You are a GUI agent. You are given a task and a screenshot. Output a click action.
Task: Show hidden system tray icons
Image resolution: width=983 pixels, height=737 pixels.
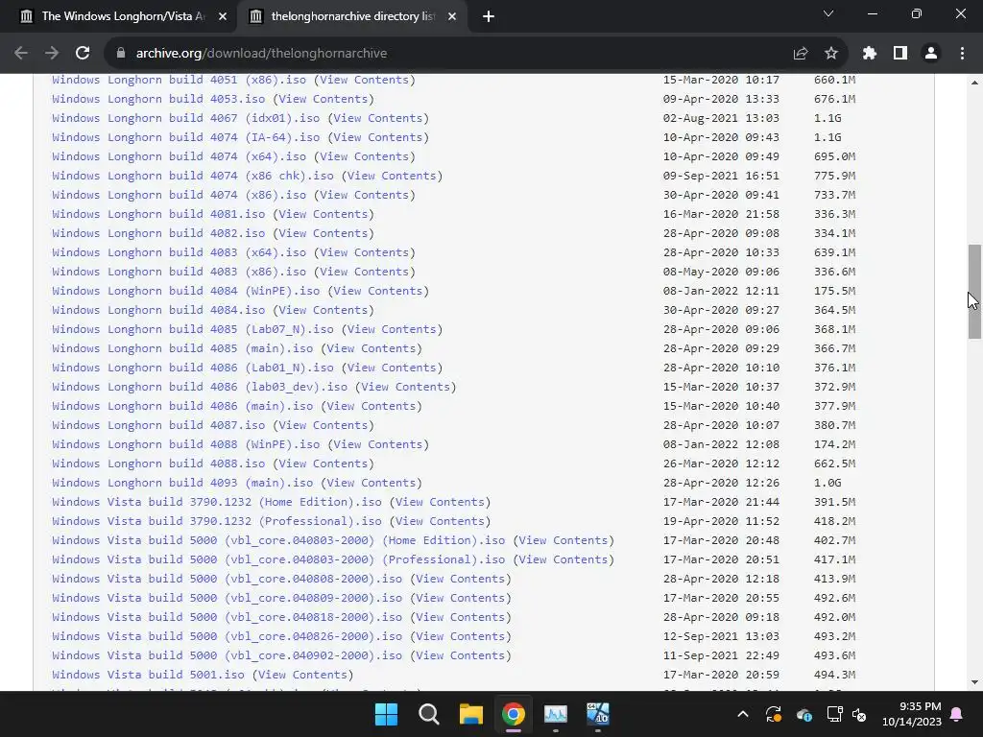(x=743, y=714)
